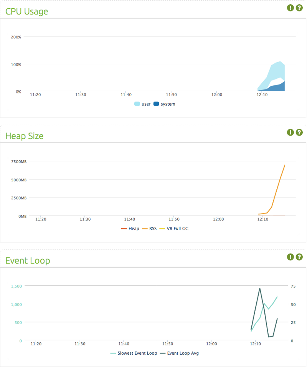The height and width of the screenshot is (370, 307).
Task: Open the Event Loop help question icon
Action: click(x=299, y=257)
